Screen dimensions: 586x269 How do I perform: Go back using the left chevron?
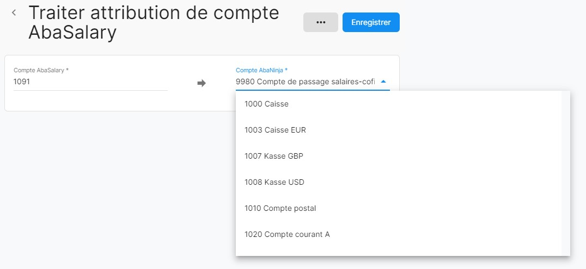click(x=14, y=12)
